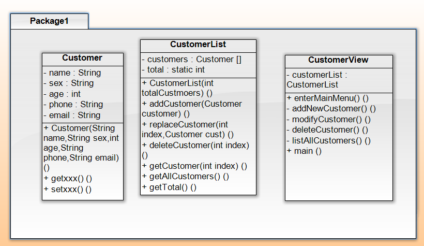This screenshot has width=424, height=246.
Task: Click the 'email : String' attribute
Action: (72, 115)
